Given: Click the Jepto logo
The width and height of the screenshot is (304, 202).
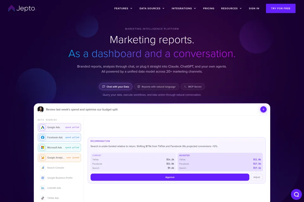Looking at the screenshot, I should (x=22, y=8).
